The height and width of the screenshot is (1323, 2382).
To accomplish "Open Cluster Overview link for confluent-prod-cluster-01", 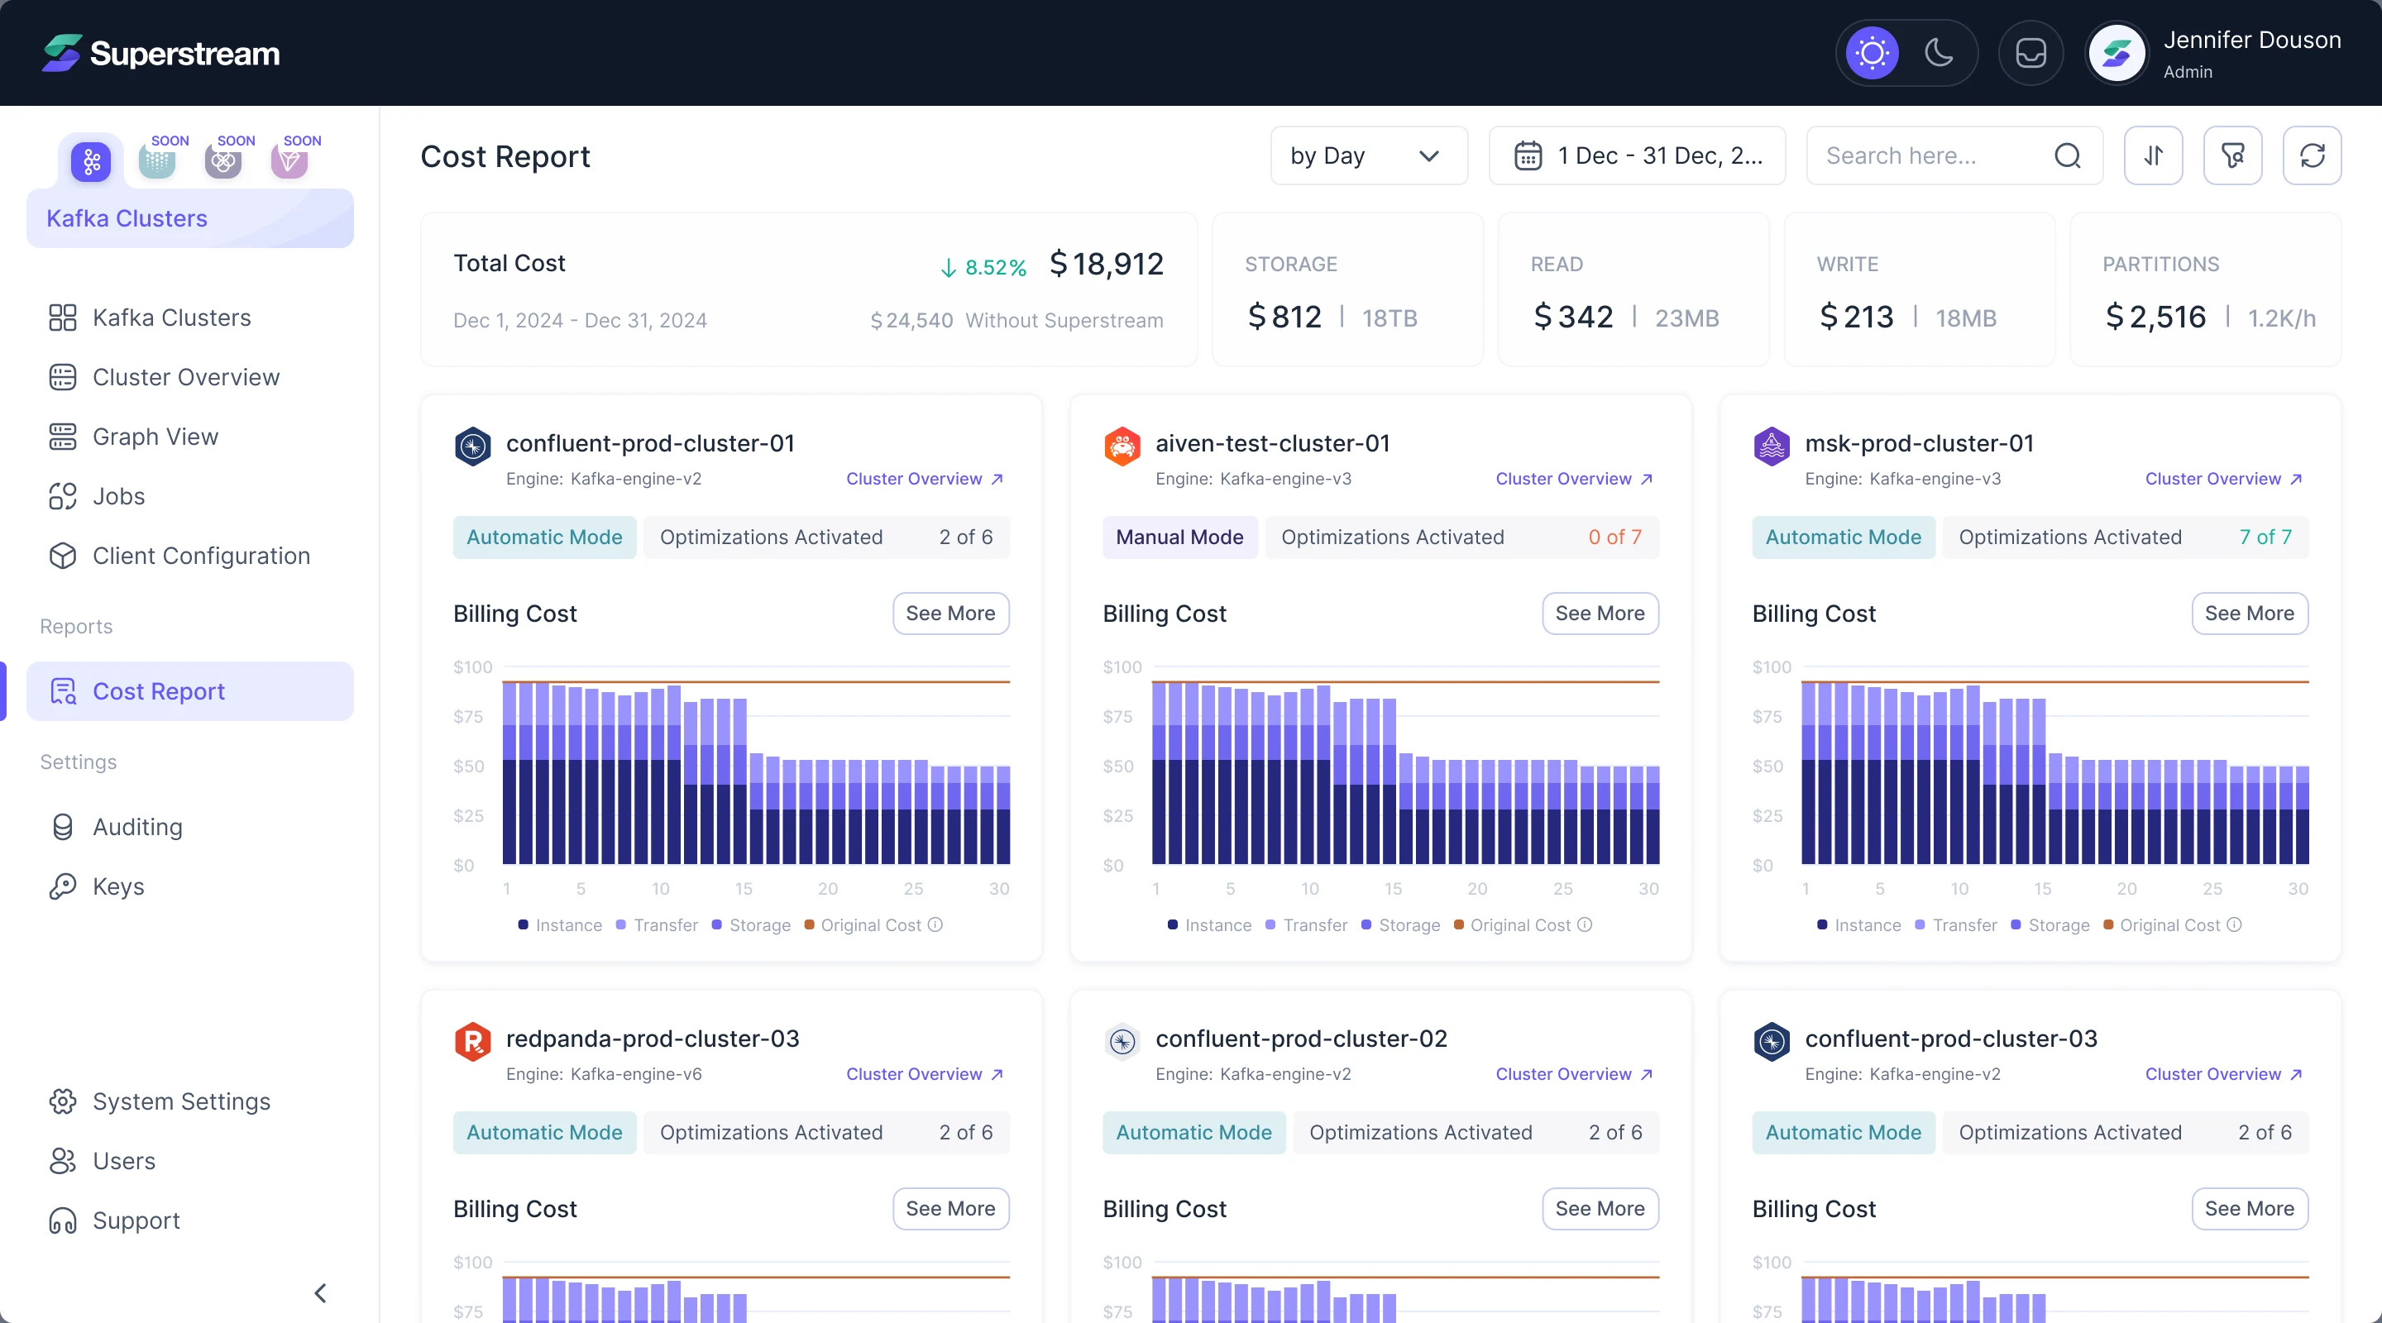I will 925,479.
